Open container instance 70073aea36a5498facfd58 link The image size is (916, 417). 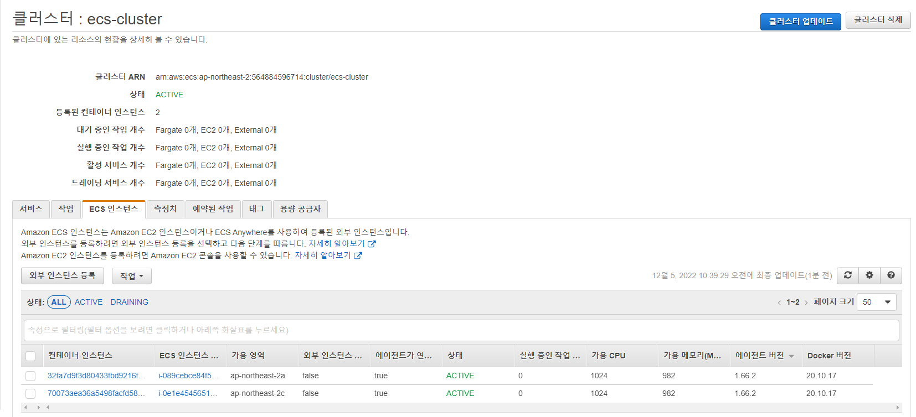point(96,394)
